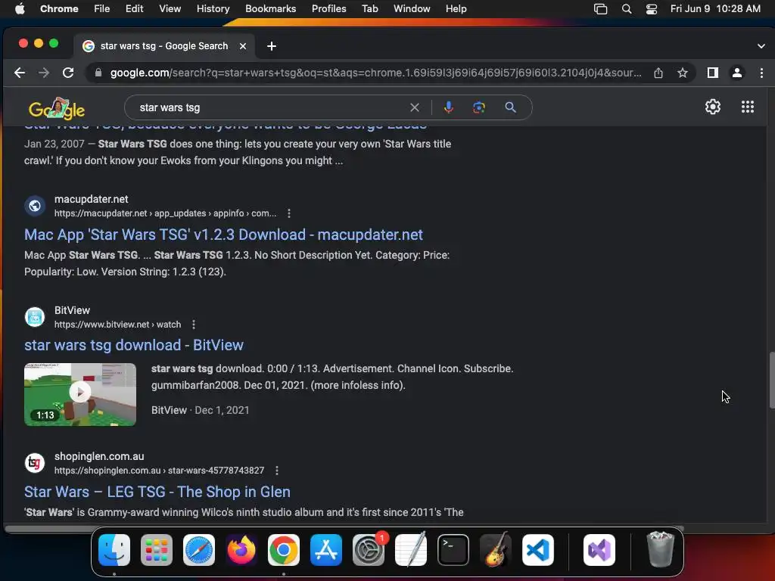Open Control Center in menu bar
775x581 pixels.
coord(652,9)
